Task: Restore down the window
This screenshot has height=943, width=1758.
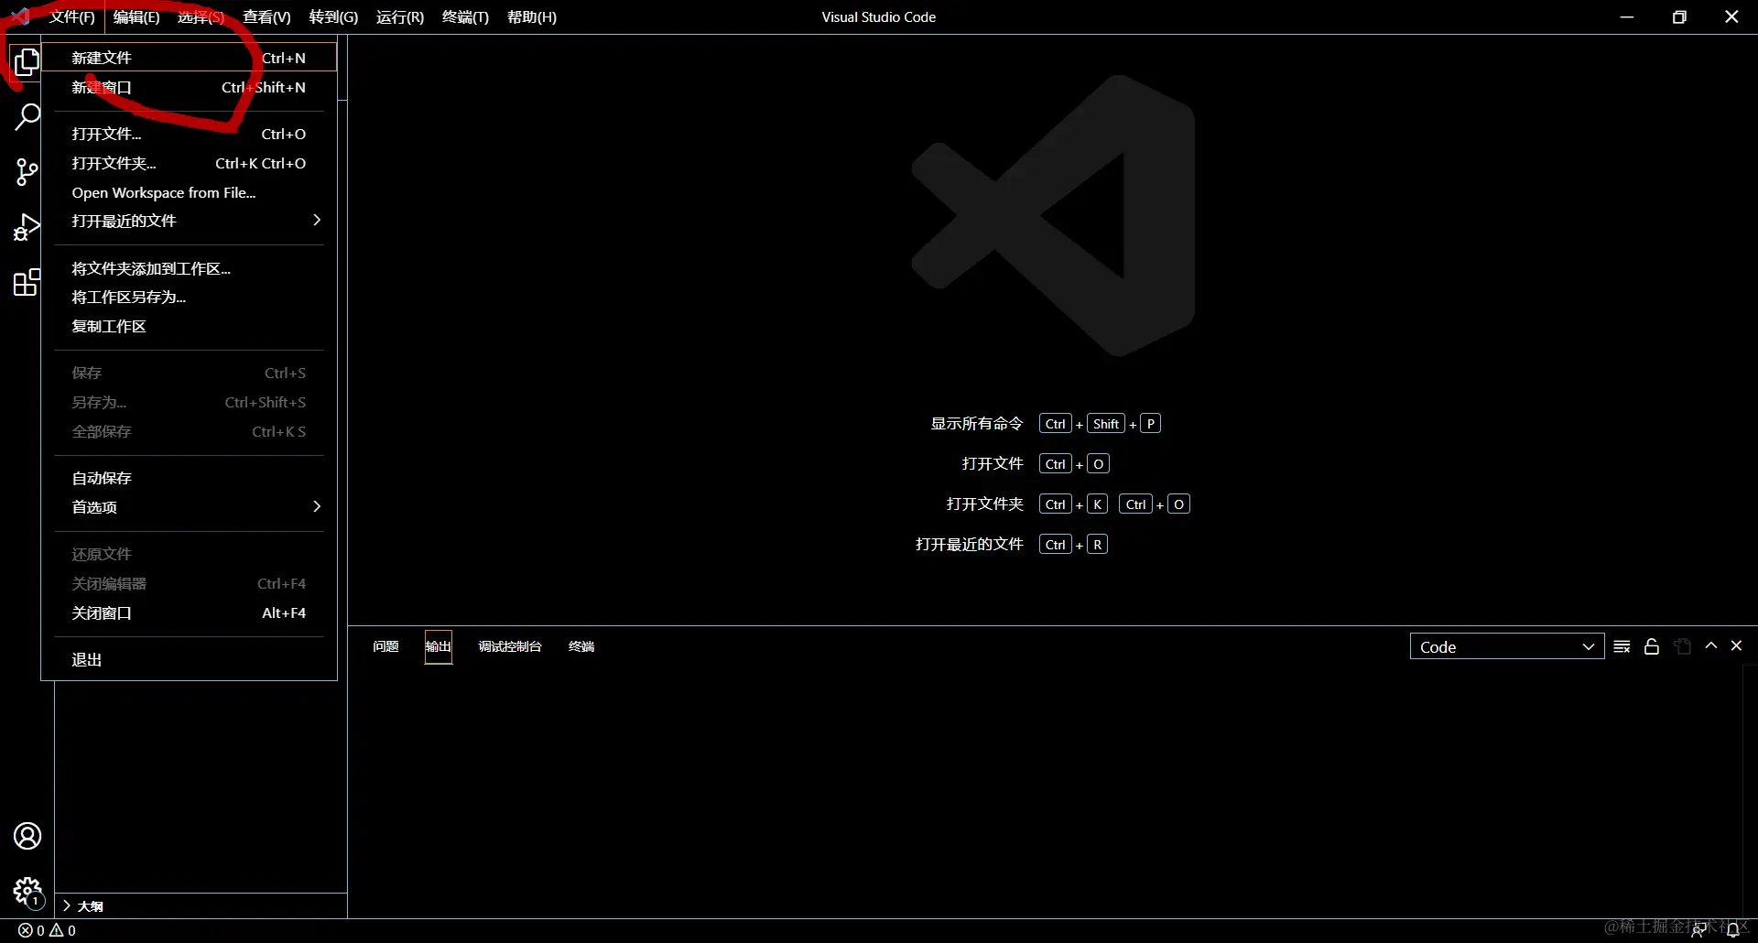Action: [1679, 16]
